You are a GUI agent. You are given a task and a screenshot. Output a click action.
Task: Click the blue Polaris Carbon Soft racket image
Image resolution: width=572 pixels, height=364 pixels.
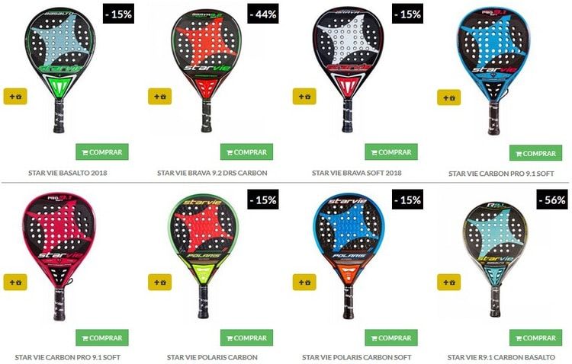[x=349, y=257]
